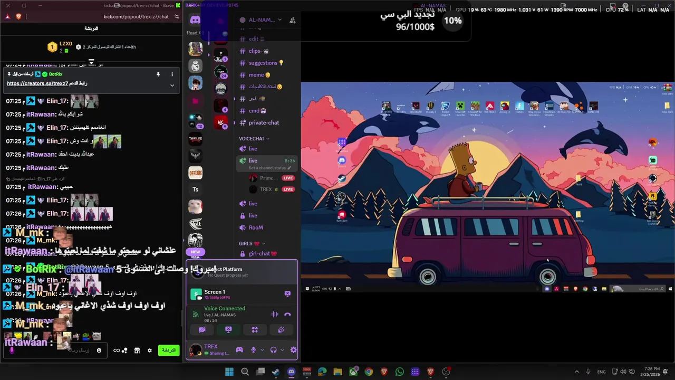
Task: Open the OFFLINE server icon
Action: click(196, 173)
